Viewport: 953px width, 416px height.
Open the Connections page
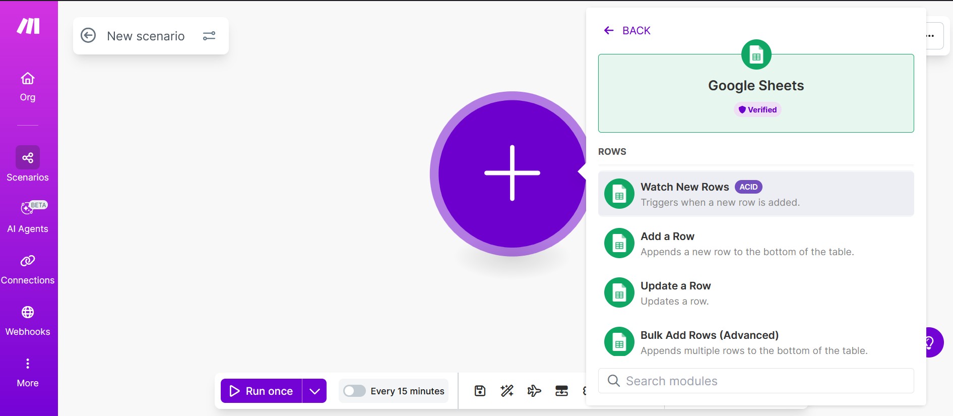(x=28, y=269)
